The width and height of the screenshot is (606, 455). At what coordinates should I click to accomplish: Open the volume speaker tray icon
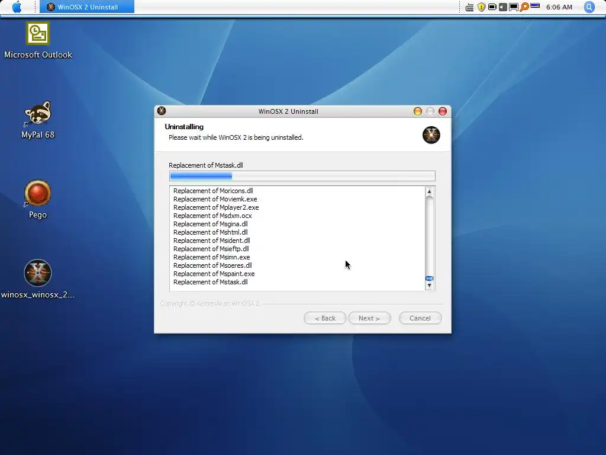pyautogui.click(x=503, y=7)
